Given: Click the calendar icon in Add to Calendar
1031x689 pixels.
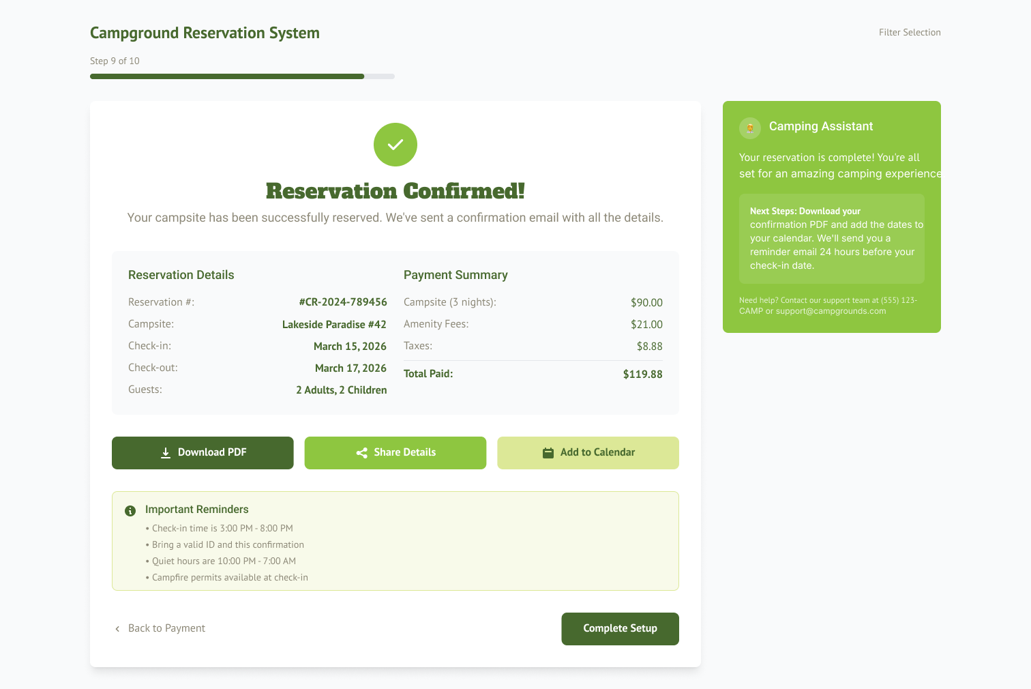Looking at the screenshot, I should (x=548, y=453).
